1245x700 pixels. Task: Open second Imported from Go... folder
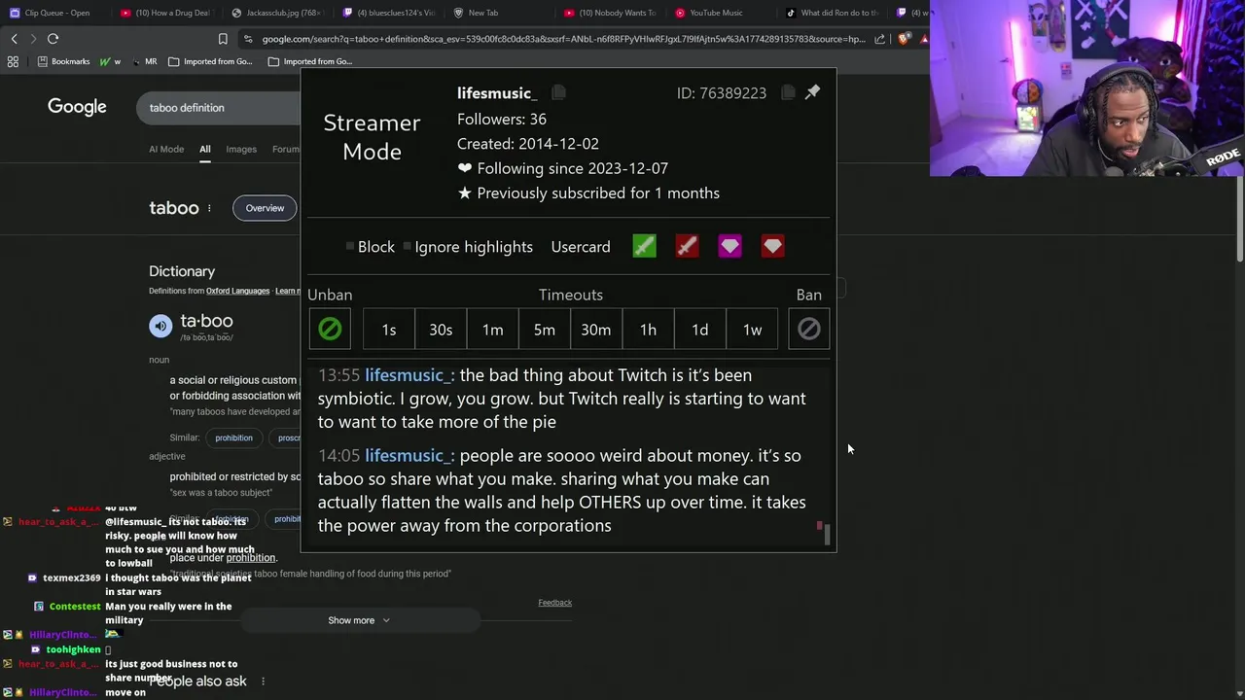coord(310,61)
